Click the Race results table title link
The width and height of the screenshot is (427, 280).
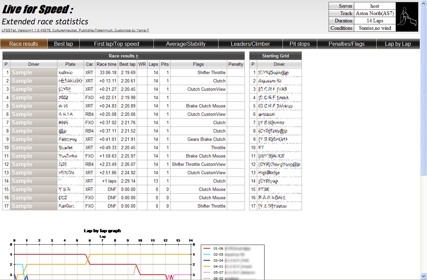(x=123, y=56)
